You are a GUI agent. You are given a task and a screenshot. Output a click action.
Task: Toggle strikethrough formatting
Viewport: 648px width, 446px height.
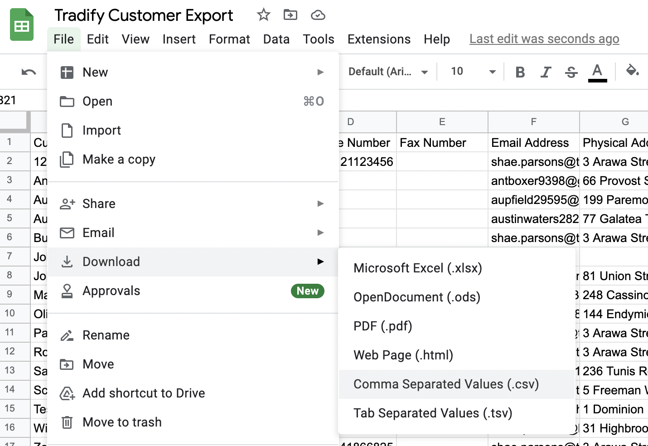(571, 72)
